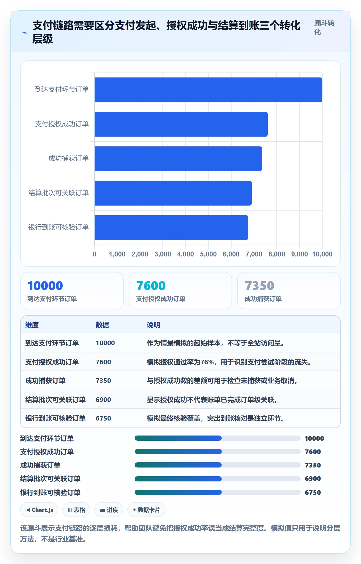Viewport: 361px width, 564px height.
Task: Click the 漏斗转化 tag in the header
Action: click(324, 27)
